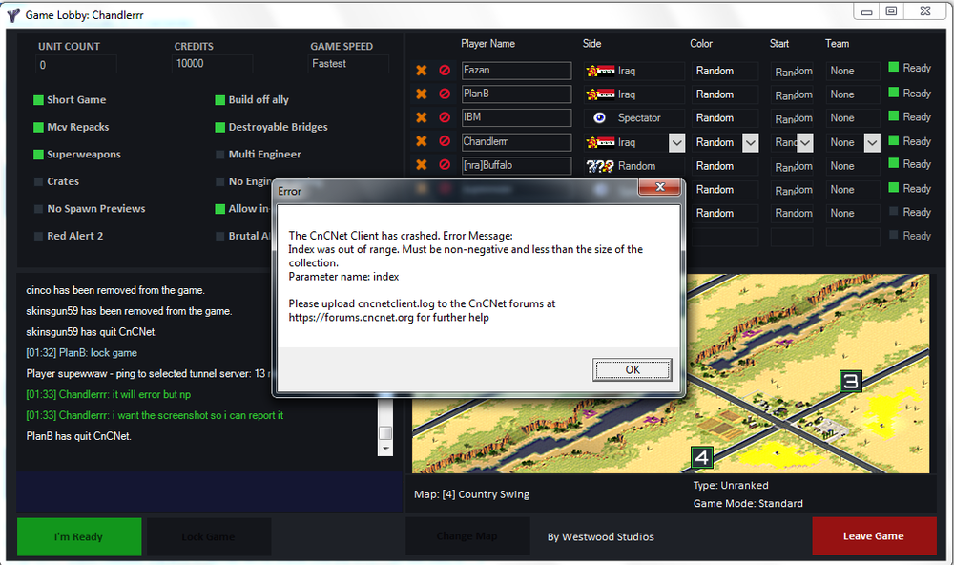Toggle the Mcv Repacks checkbox
The width and height of the screenshot is (954, 565).
(x=38, y=127)
